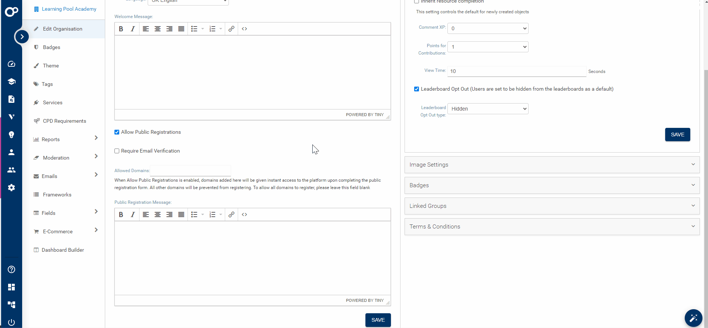Image resolution: width=708 pixels, height=328 pixels.
Task: Click the insert link icon in Welcome Message toolbar
Action: [231, 29]
